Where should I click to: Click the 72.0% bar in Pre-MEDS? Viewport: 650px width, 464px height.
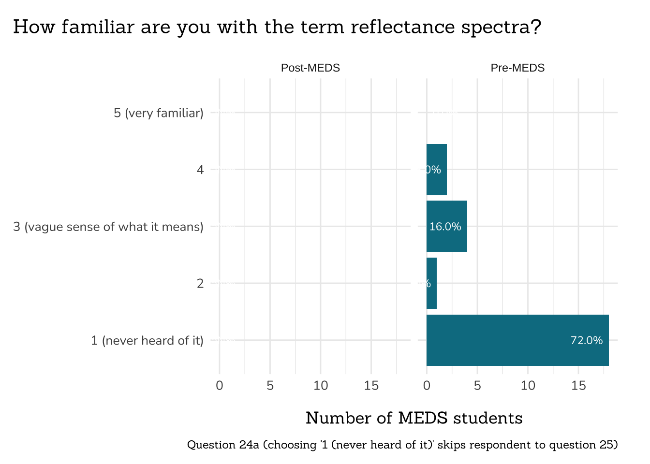click(517, 340)
